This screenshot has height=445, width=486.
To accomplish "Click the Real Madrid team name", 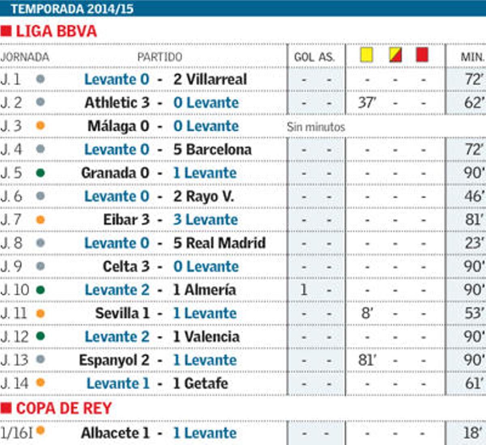I will (226, 243).
